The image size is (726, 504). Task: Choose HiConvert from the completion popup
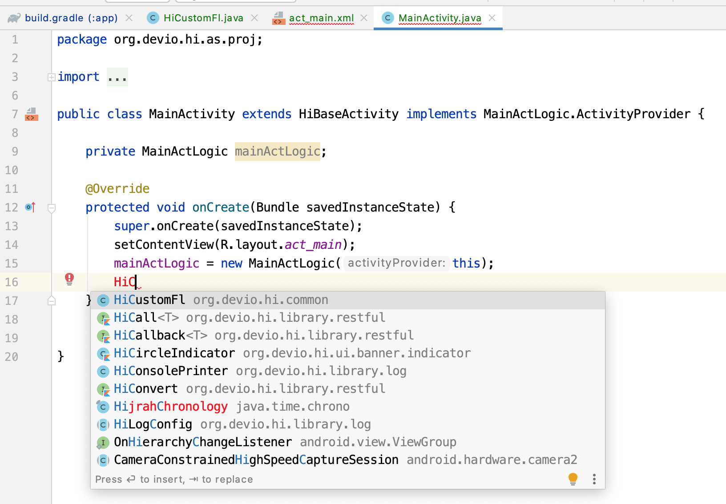(348, 389)
